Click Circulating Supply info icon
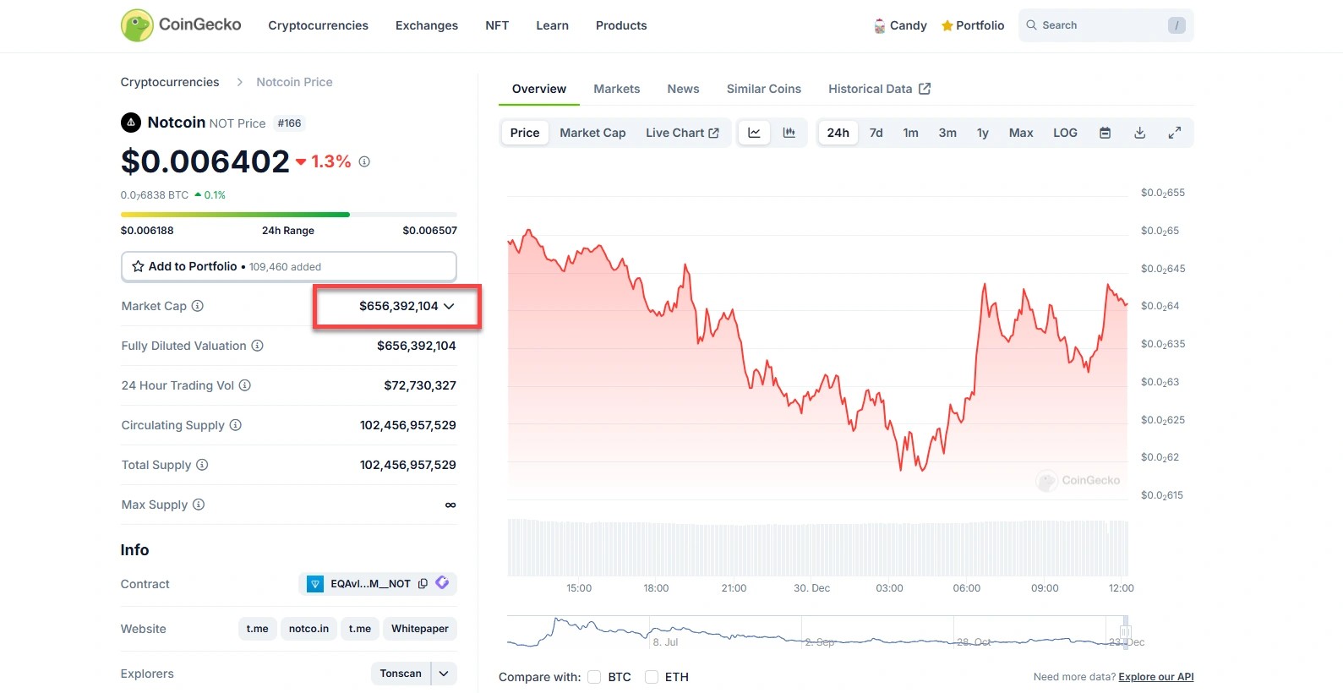 click(x=236, y=425)
